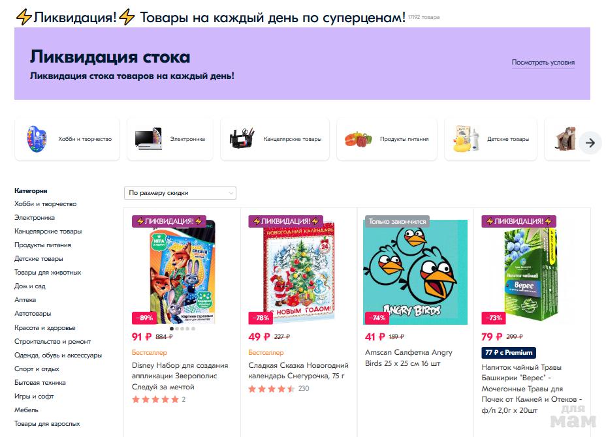Choose the Продукты питания vegetables icon

pos(359,139)
